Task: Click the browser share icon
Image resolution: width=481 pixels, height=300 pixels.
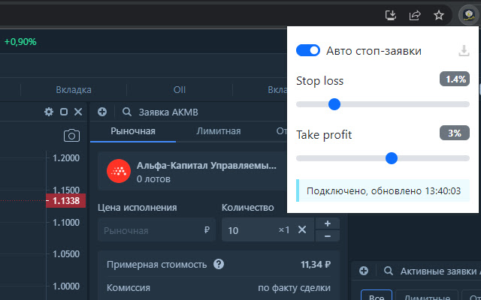Action: (415, 14)
